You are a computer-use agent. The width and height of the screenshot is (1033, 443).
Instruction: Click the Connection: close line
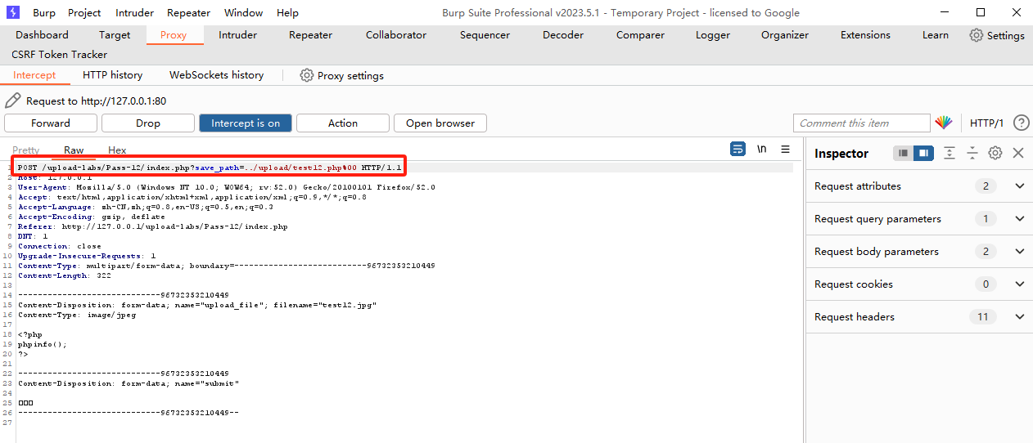(60, 246)
